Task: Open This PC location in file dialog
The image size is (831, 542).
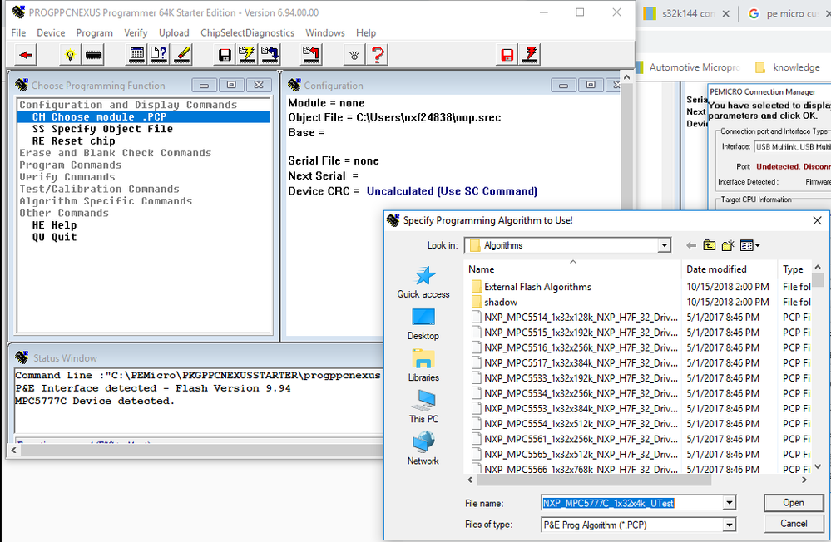Action: (423, 407)
